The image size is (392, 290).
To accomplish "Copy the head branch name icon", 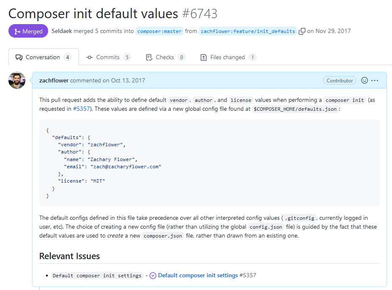I will [x=302, y=31].
